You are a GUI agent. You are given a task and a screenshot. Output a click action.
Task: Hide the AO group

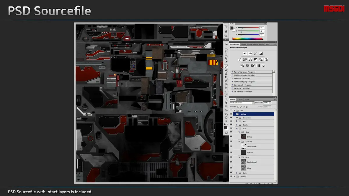231,121
